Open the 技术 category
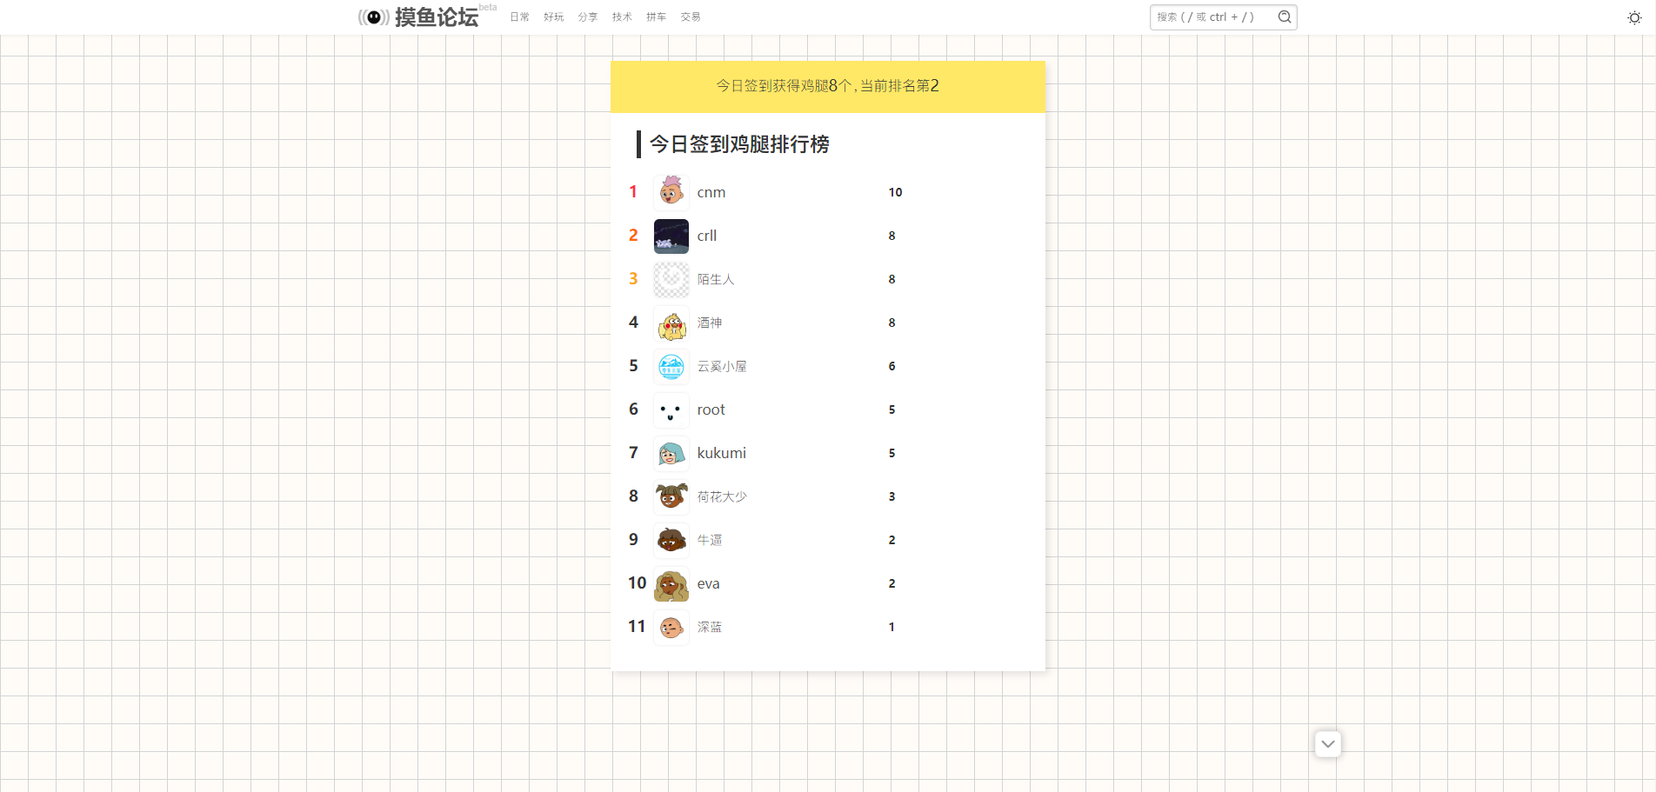The image size is (1656, 792). tap(622, 17)
